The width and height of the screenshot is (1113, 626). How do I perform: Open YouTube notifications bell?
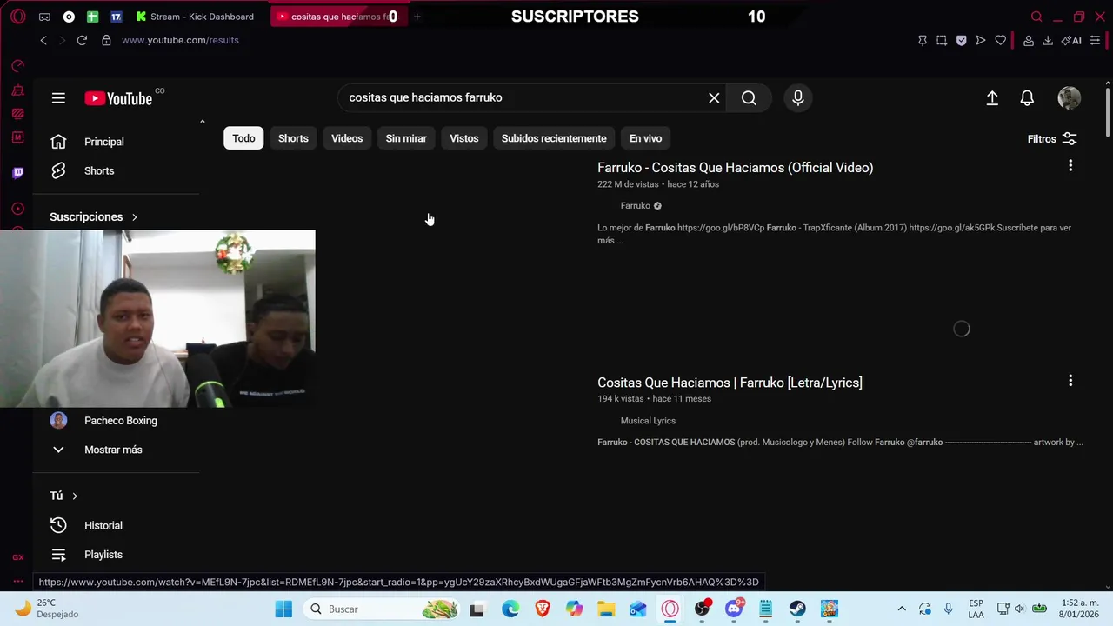click(x=1027, y=98)
